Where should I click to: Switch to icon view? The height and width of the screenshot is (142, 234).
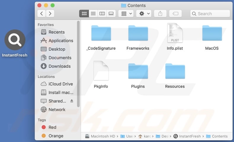(84, 14)
